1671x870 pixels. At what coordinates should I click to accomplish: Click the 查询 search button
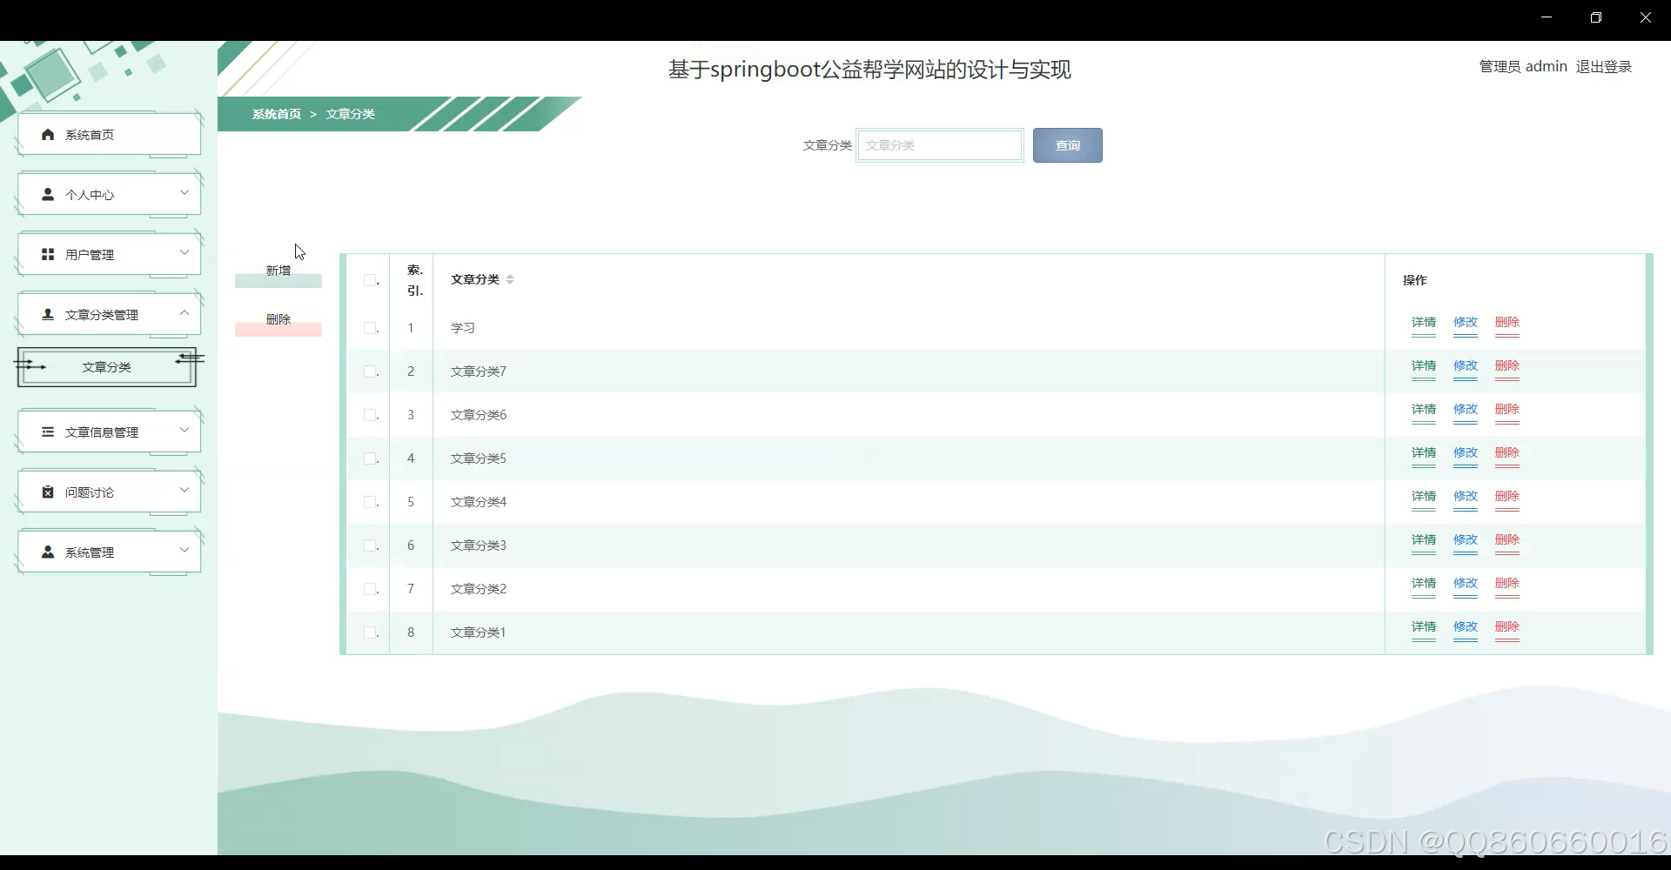click(1067, 144)
